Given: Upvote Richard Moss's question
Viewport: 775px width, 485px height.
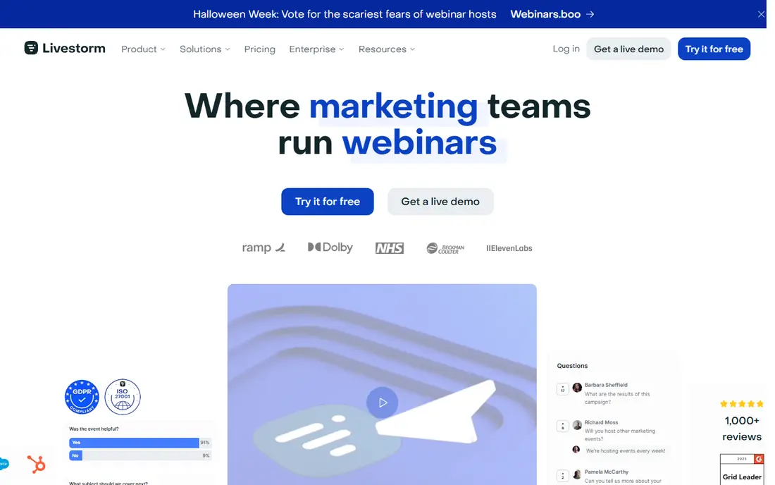Looking at the screenshot, I should [x=562, y=426].
